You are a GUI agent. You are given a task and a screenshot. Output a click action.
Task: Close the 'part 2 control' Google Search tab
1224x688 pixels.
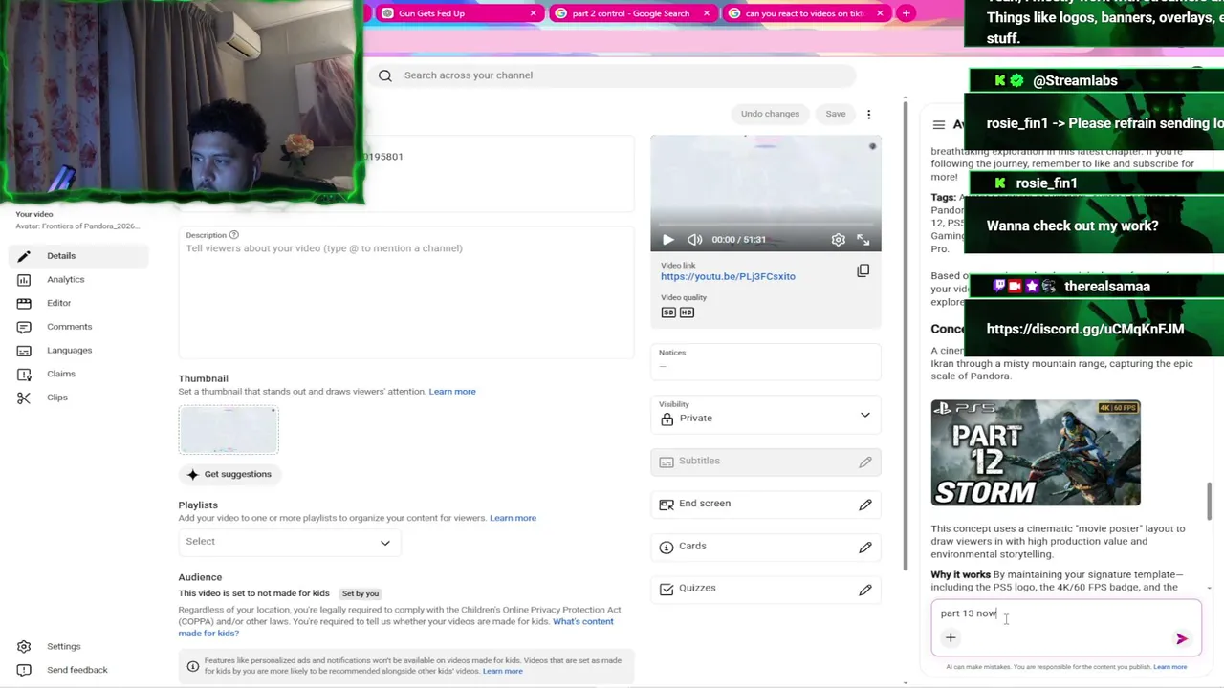click(707, 13)
